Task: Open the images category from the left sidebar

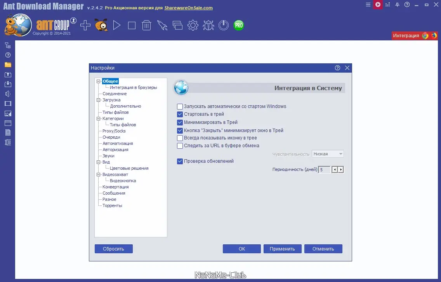Action: tap(8, 113)
